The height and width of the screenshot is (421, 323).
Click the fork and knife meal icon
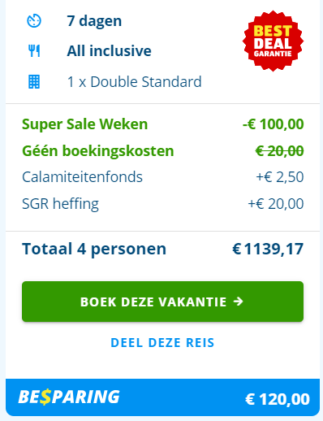(x=34, y=51)
